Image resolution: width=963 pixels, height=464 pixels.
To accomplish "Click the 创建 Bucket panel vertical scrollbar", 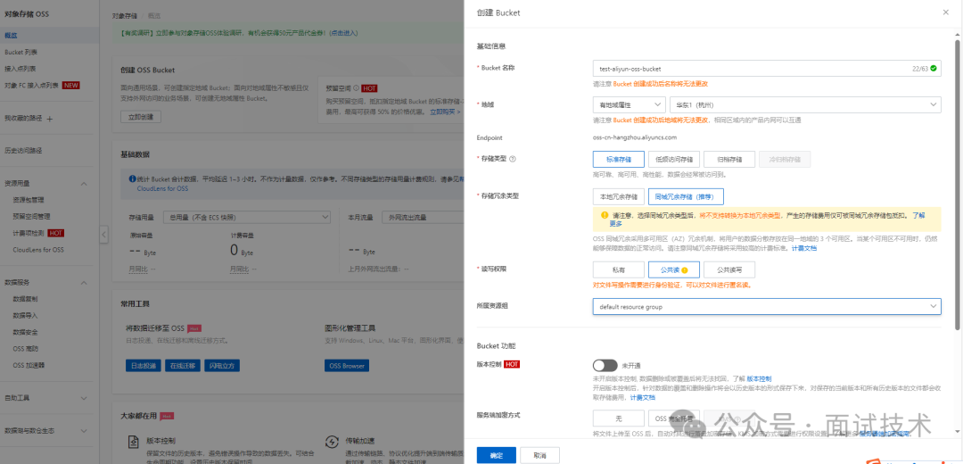I will coord(958,185).
